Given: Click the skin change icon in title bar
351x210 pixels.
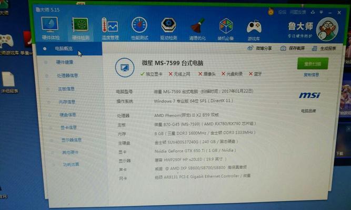Looking at the screenshot, I should [313, 12].
